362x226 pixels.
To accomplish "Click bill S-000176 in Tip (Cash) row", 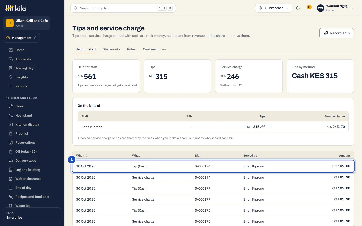I will (x=203, y=210).
